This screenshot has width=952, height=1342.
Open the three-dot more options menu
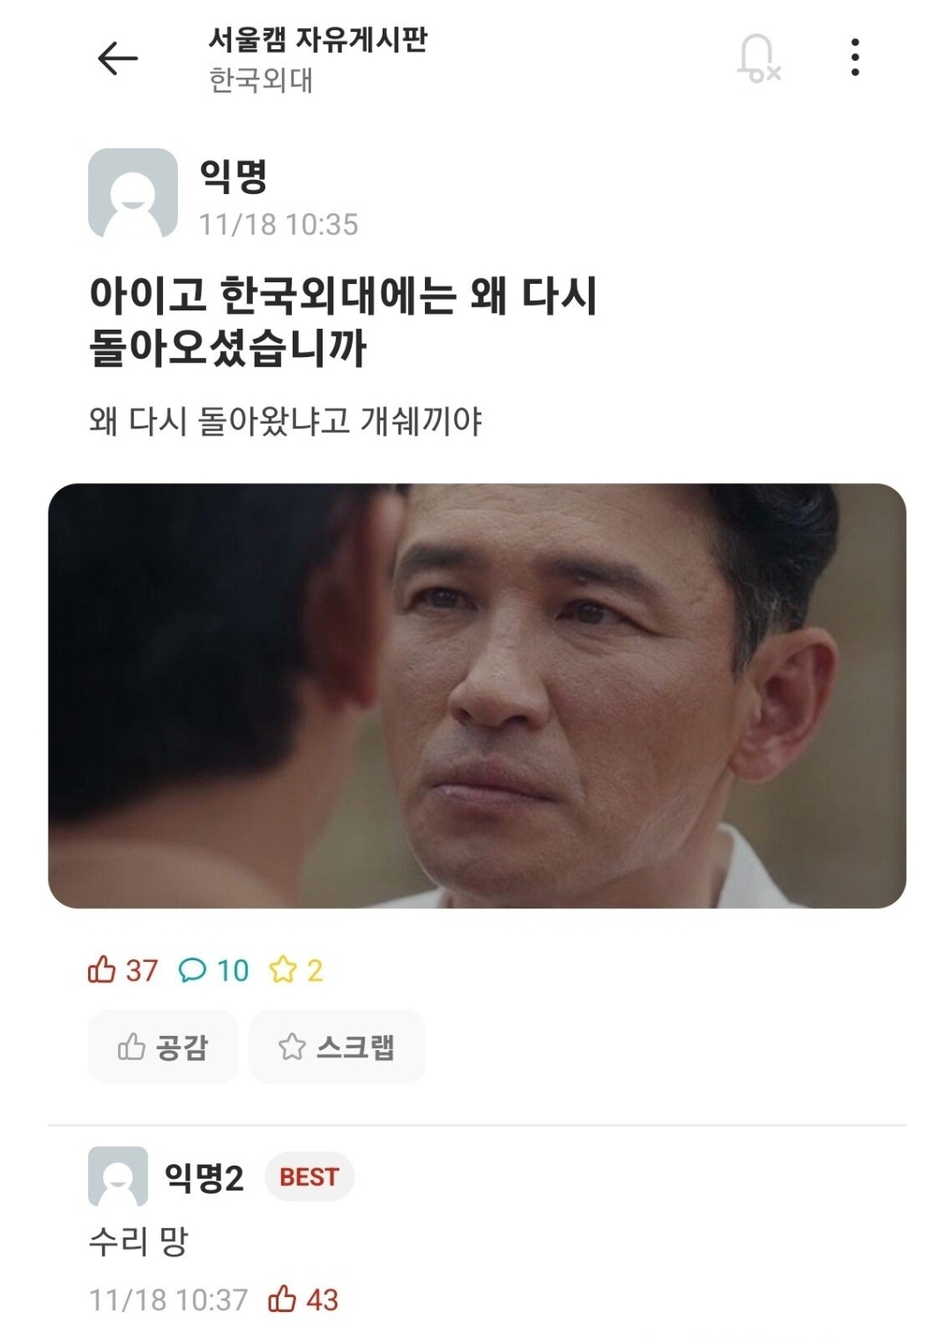(854, 57)
